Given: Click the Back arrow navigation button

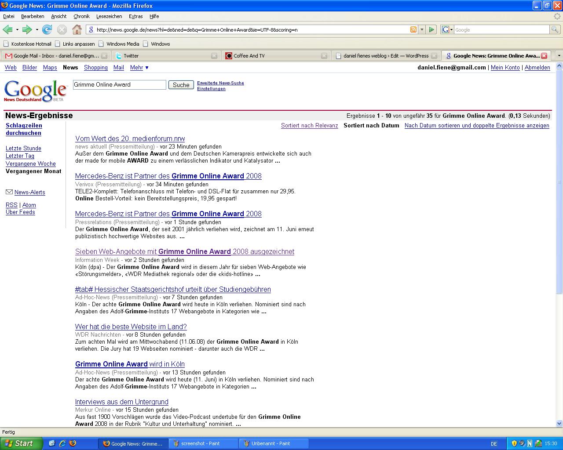Looking at the screenshot, I should click(7, 29).
